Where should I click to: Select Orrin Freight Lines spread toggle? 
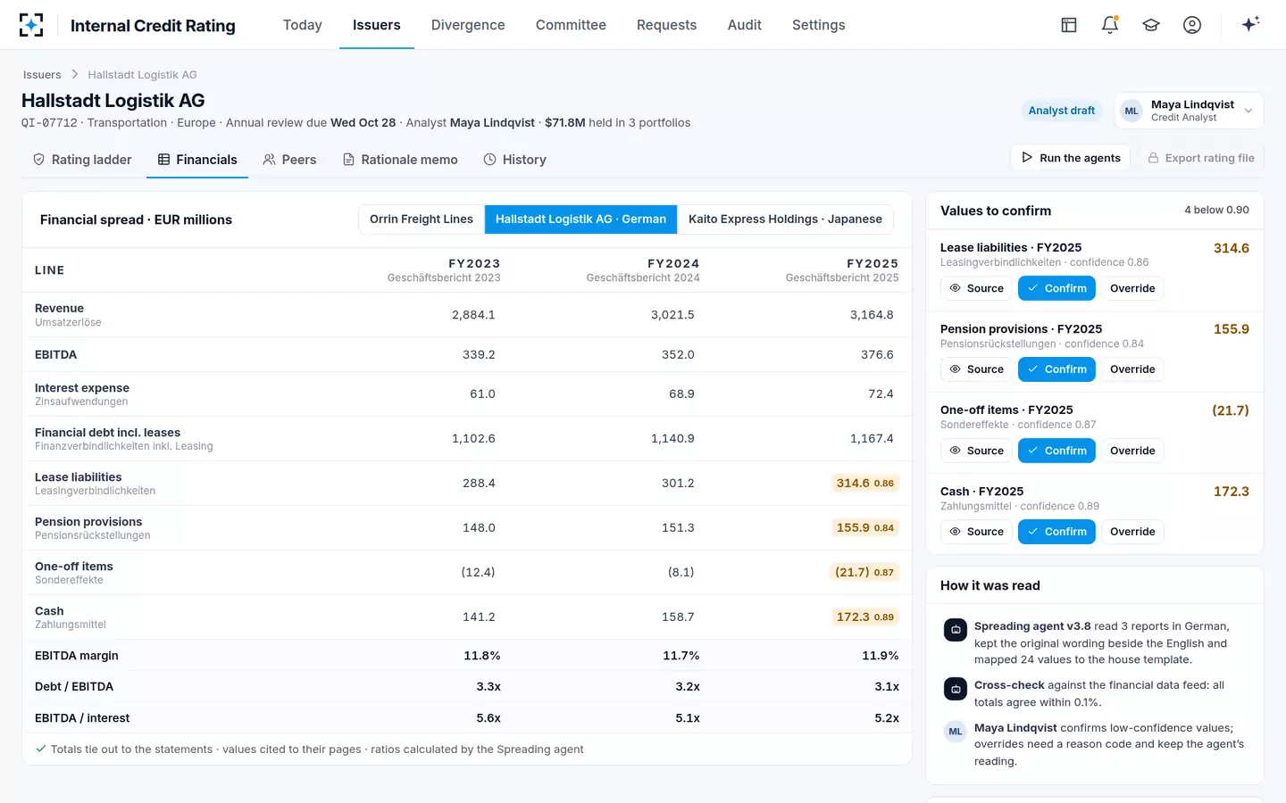pyautogui.click(x=422, y=219)
